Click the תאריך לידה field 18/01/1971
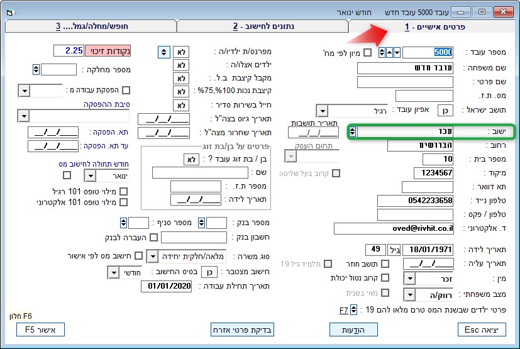 click(x=428, y=250)
